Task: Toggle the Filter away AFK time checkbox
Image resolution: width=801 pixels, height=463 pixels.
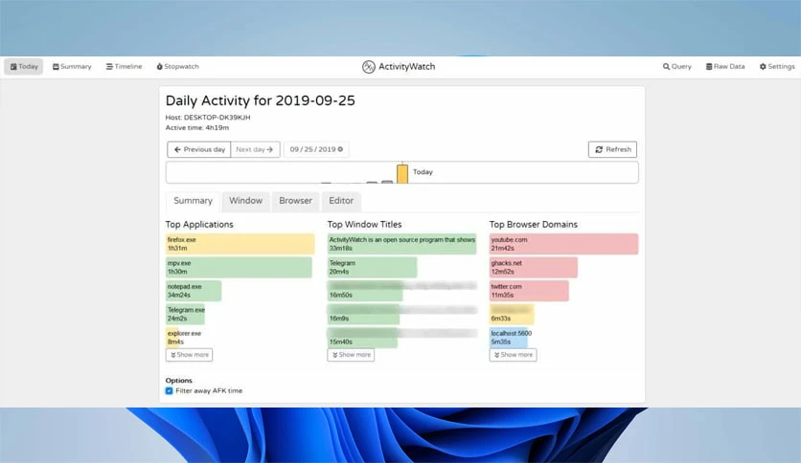Action: point(169,391)
